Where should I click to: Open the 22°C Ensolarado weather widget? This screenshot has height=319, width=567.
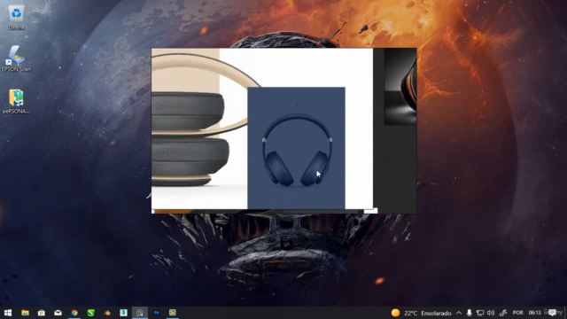coord(422,313)
